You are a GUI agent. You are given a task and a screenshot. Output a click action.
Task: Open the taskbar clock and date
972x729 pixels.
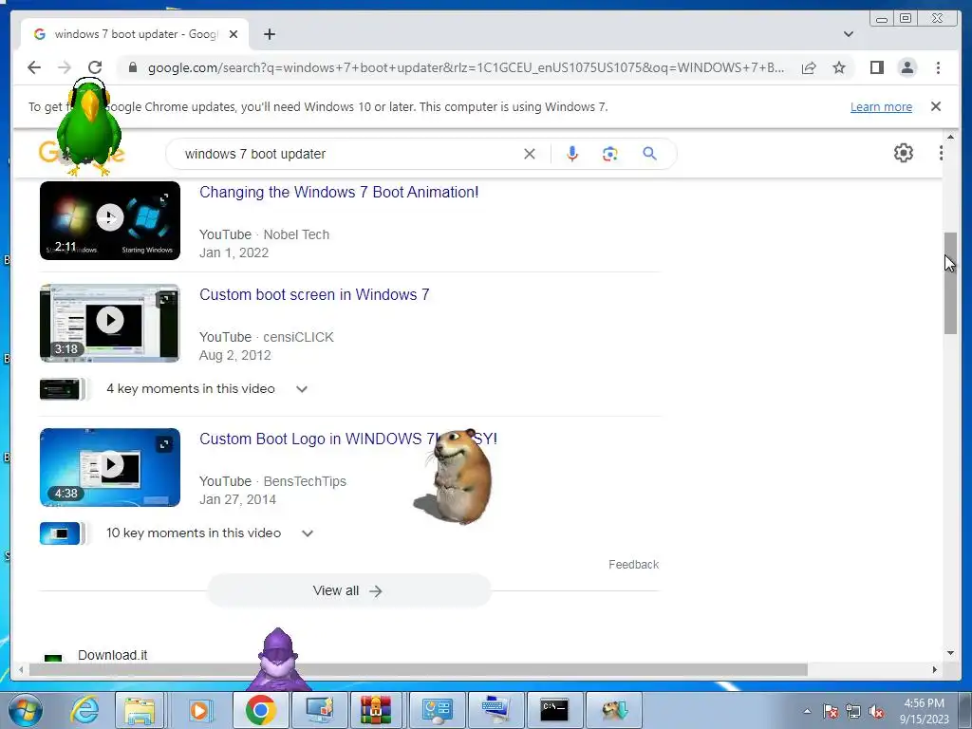pyautogui.click(x=925, y=711)
